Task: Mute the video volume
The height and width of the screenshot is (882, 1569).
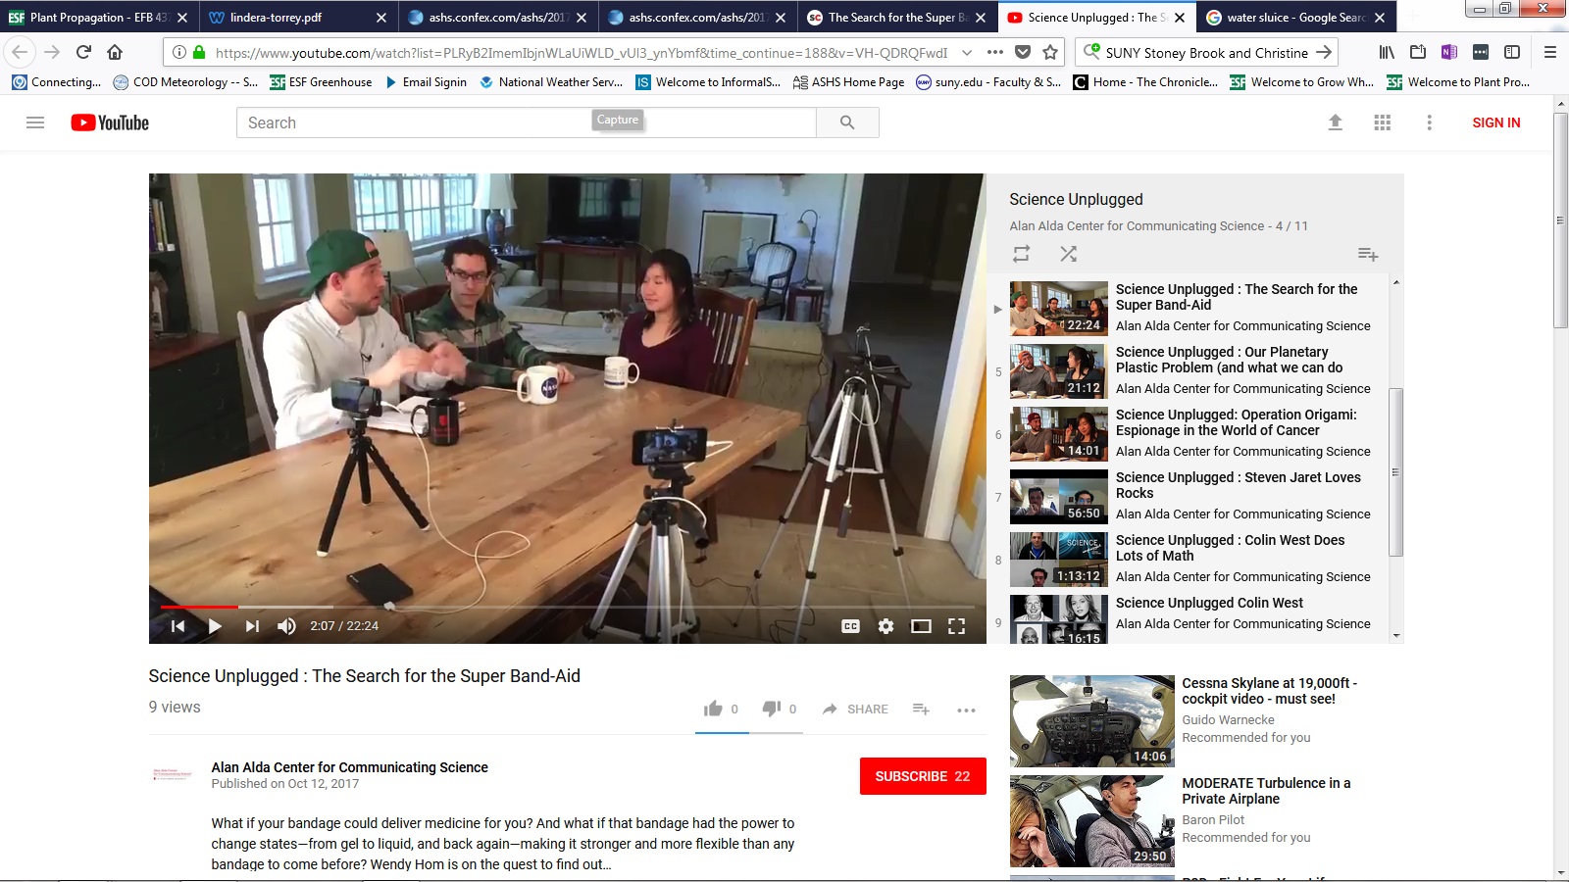Action: 286,626
